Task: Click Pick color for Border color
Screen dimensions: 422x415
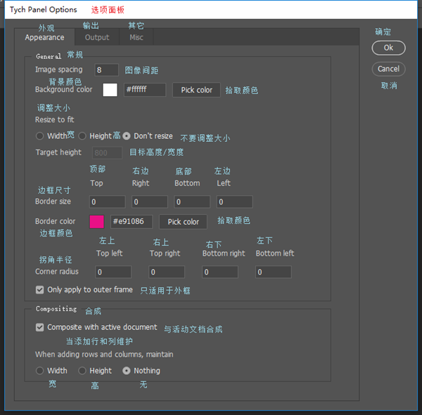Action: click(x=183, y=222)
